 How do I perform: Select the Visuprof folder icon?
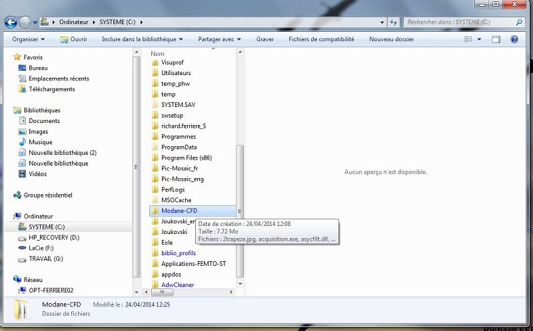pyautogui.click(x=155, y=62)
